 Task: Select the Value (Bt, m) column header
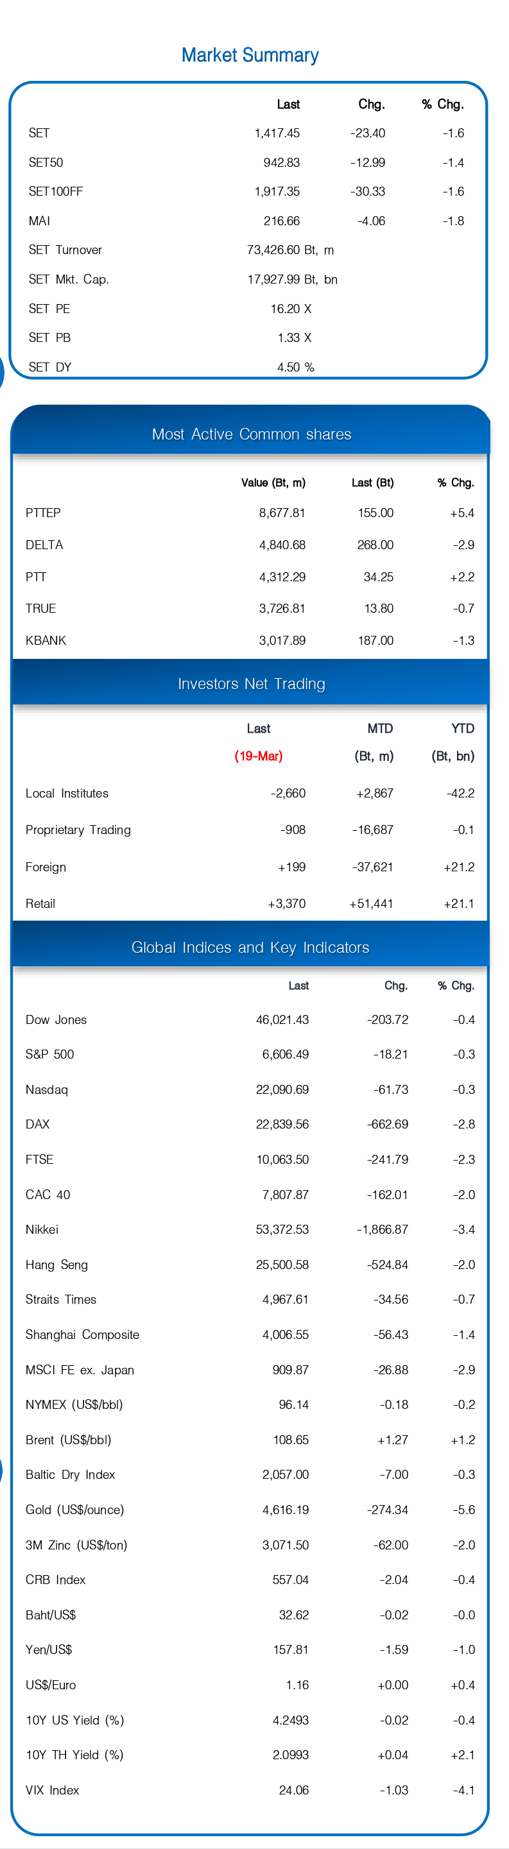(x=273, y=483)
